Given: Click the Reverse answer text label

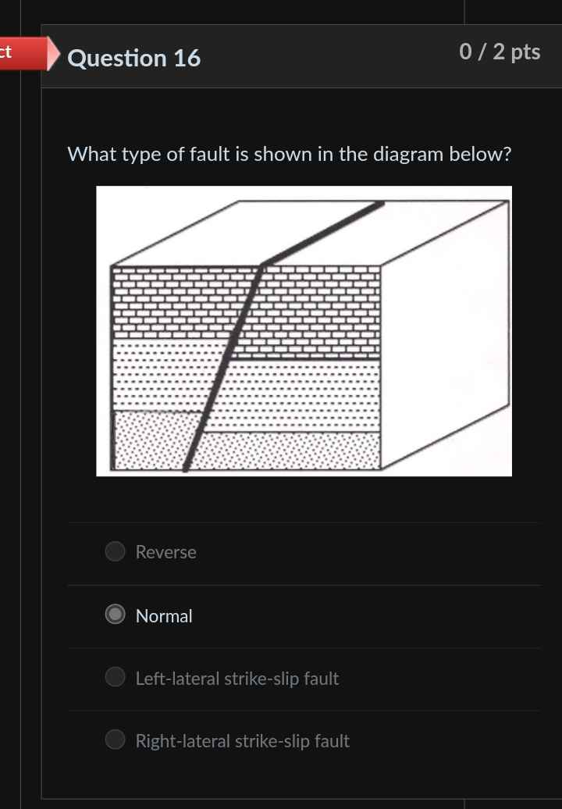Looking at the screenshot, I should (x=165, y=552).
